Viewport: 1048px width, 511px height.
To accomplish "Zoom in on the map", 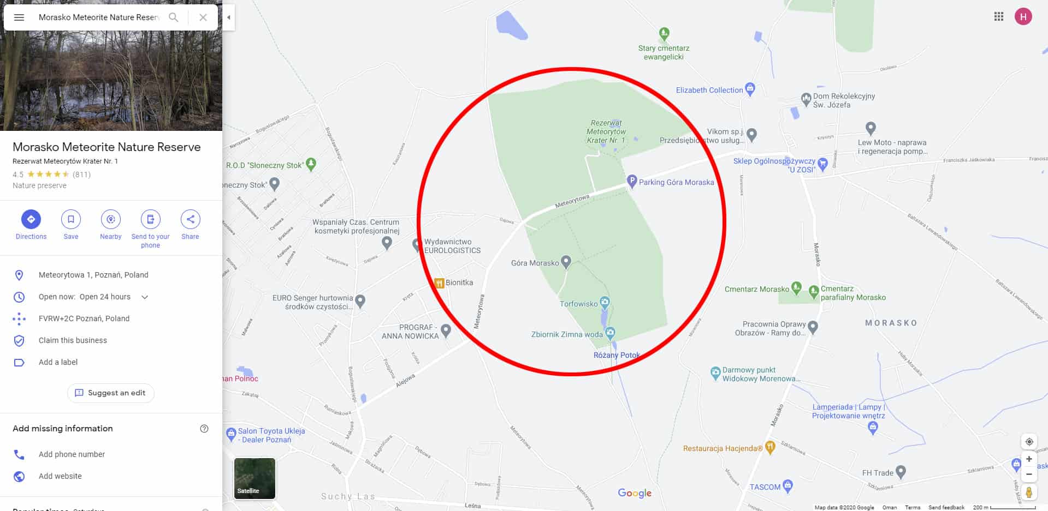I will coord(1029,459).
